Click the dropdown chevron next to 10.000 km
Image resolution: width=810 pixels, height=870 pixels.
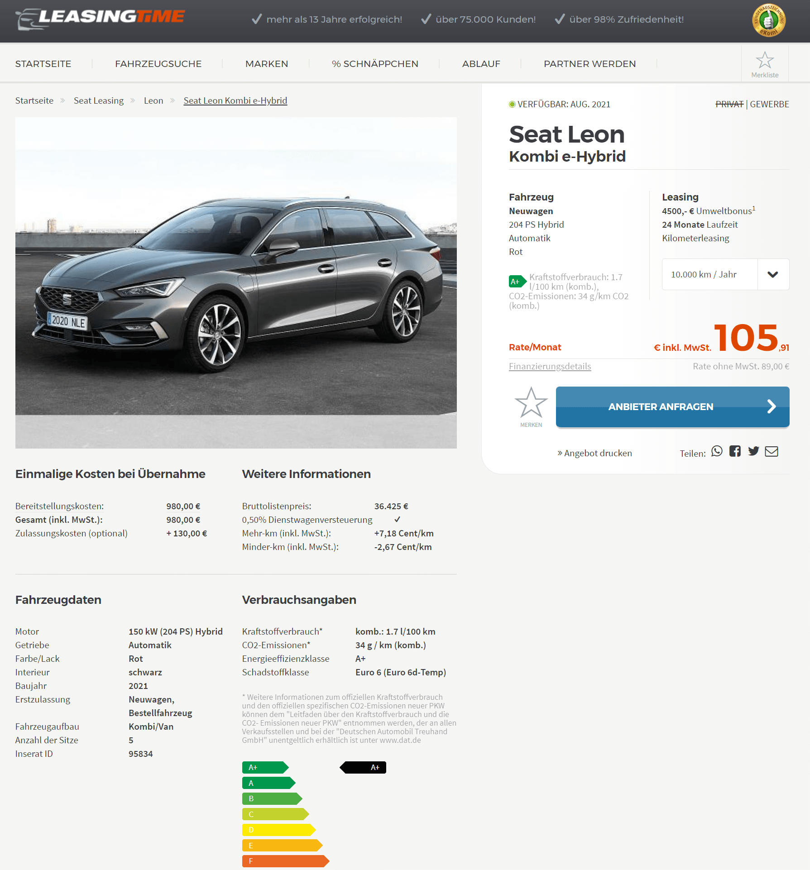click(773, 274)
